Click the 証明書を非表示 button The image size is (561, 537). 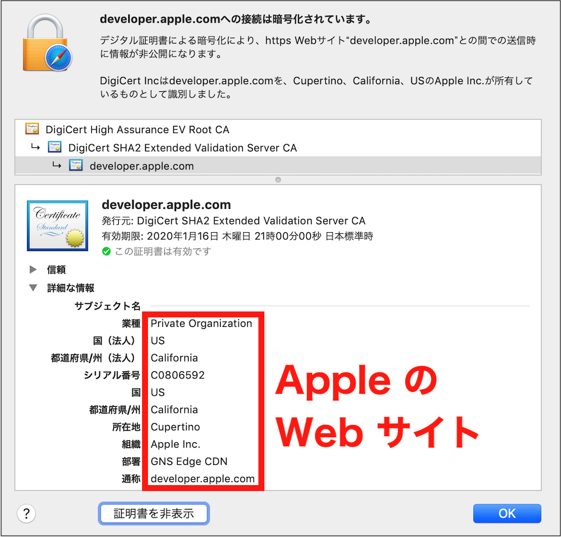154,514
